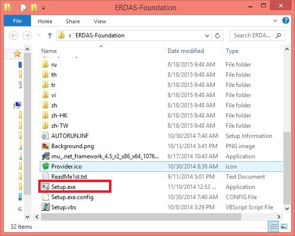
Task: Click the Favorites star in navigation pane
Action: [x=17, y=54]
